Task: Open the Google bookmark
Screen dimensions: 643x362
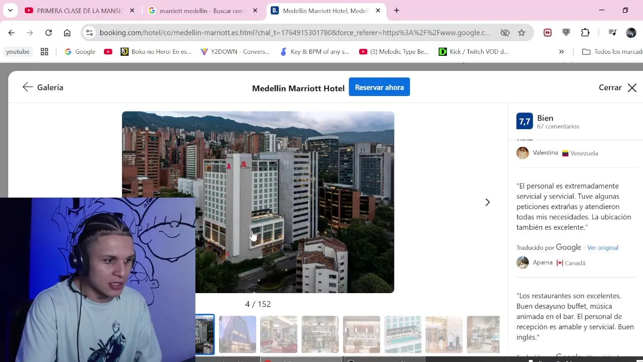Action: coord(80,52)
